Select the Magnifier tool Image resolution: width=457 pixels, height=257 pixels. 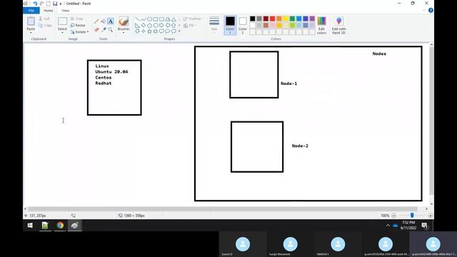coord(111,30)
